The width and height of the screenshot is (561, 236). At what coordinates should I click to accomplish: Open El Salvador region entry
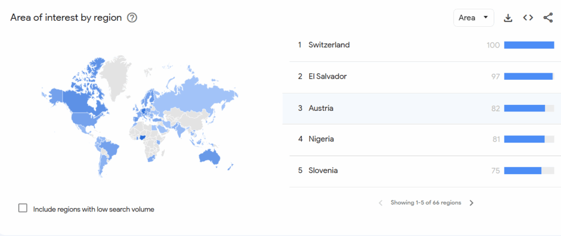click(x=327, y=76)
